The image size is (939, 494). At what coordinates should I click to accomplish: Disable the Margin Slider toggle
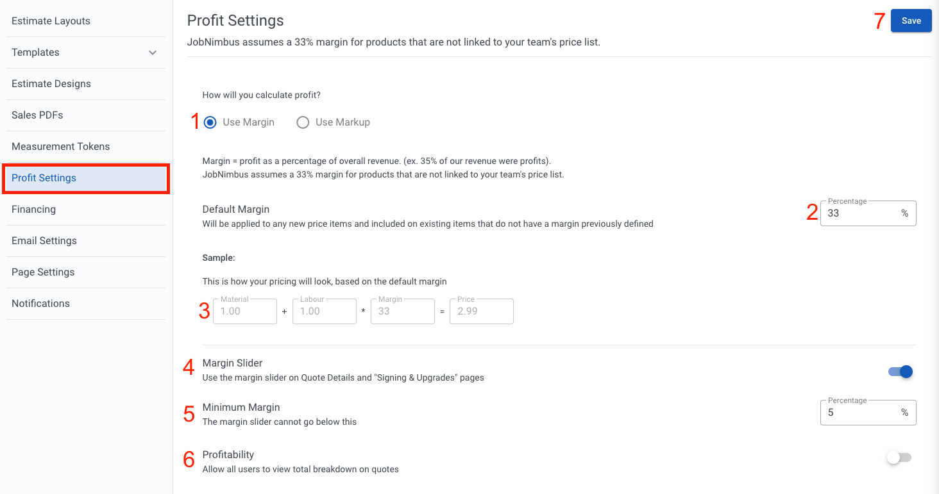[899, 372]
